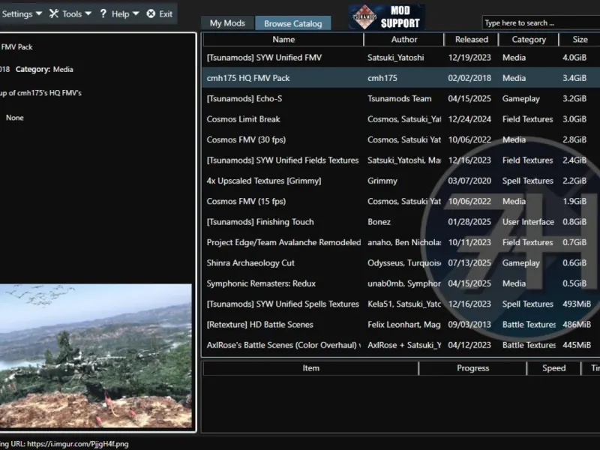
Task: Select [Tsunamods] Finishing Touch mod
Action: point(400,222)
